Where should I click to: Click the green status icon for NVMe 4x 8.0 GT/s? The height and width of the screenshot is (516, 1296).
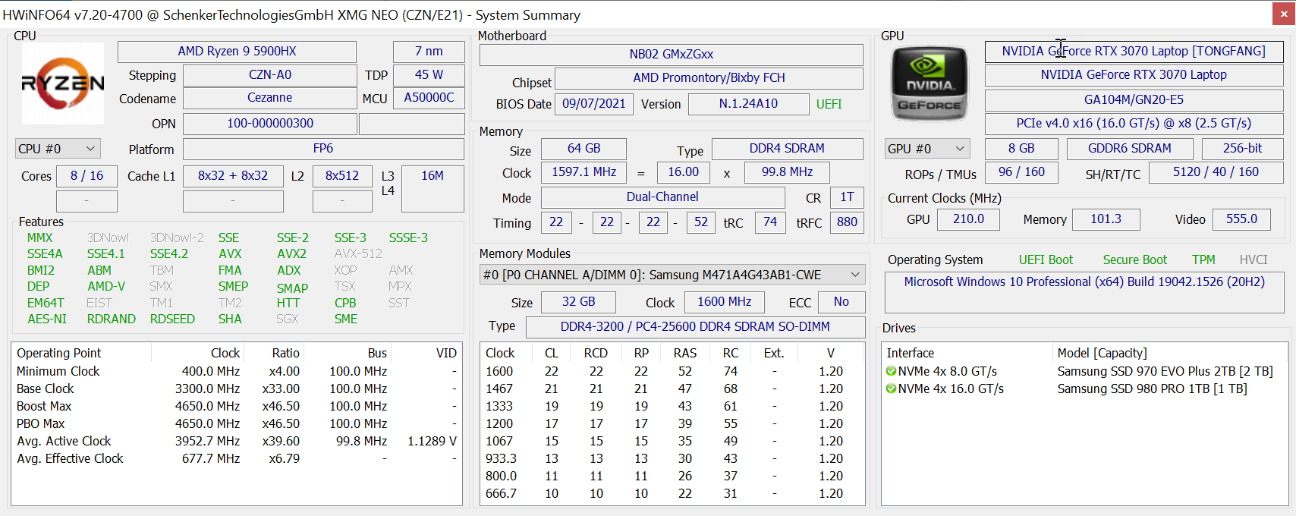[891, 371]
